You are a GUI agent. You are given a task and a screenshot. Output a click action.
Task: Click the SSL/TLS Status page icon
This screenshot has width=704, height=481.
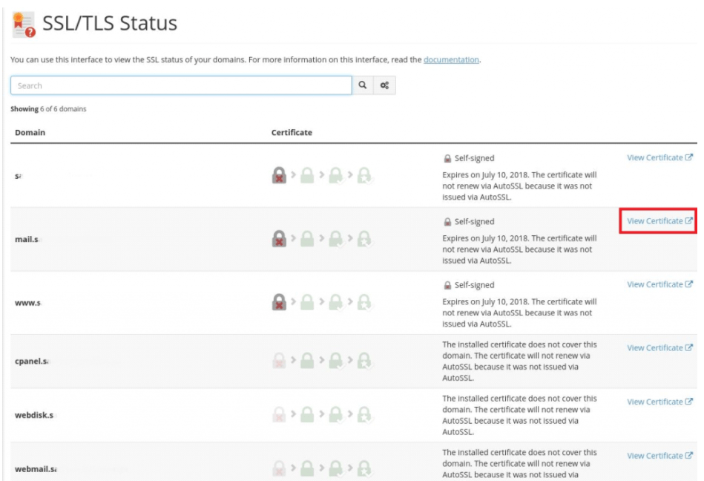pyautogui.click(x=24, y=24)
